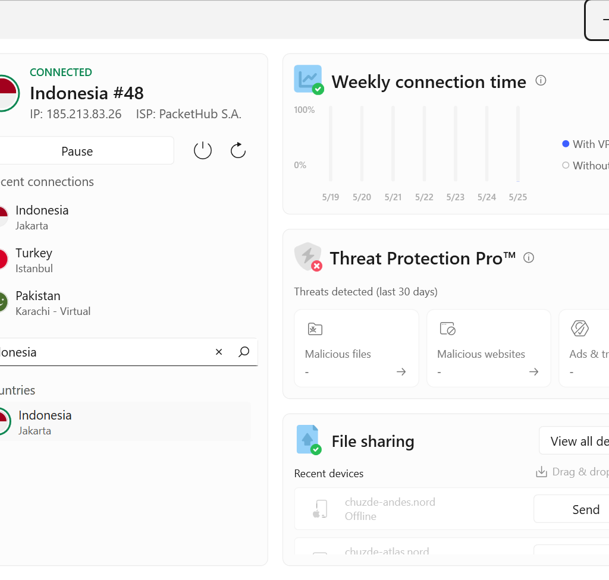Click the 5/25 bar in chart
The image size is (609, 580).
pos(518,144)
